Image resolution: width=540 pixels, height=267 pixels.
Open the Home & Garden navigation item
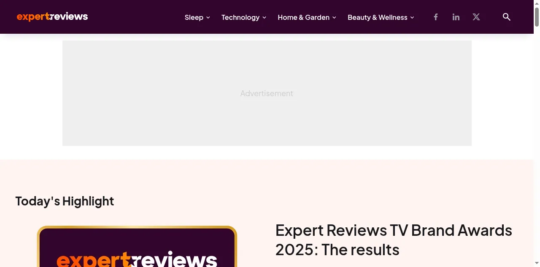[x=304, y=17]
